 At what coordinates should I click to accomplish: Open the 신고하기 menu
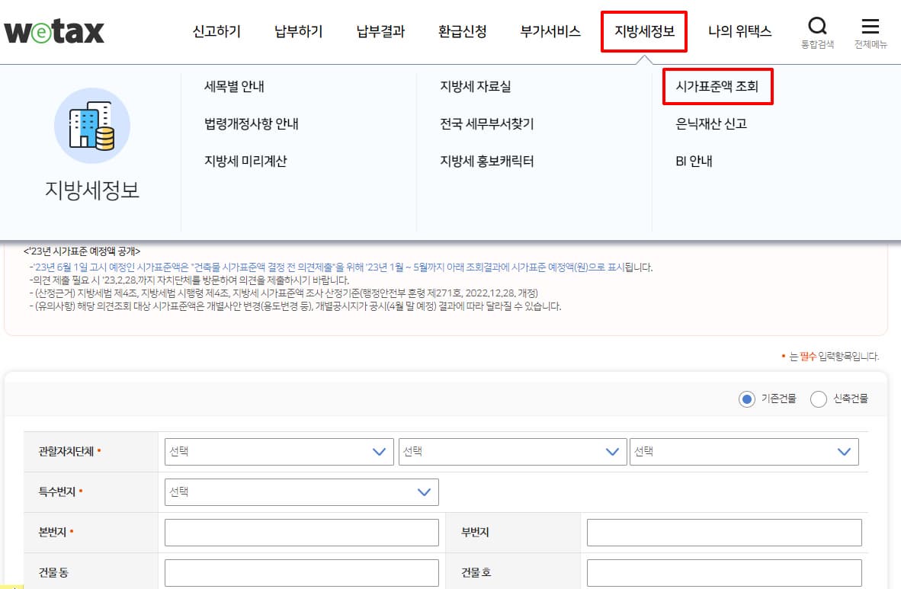[216, 31]
